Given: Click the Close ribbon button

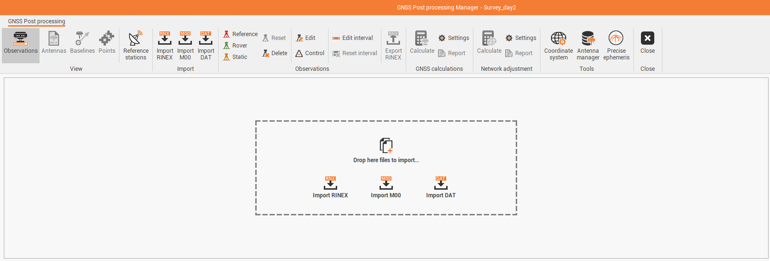Looking at the screenshot, I should tap(647, 43).
